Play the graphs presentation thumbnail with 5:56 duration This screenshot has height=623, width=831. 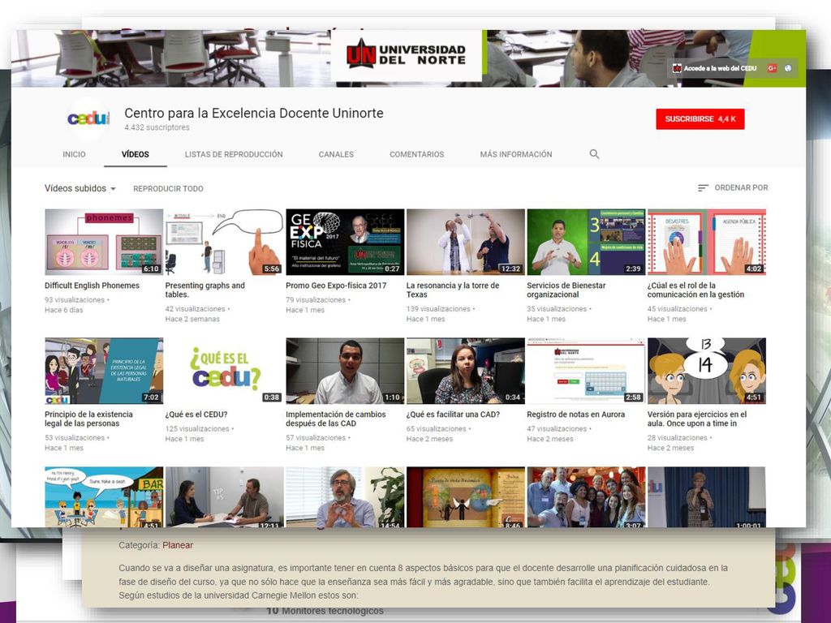(x=224, y=242)
